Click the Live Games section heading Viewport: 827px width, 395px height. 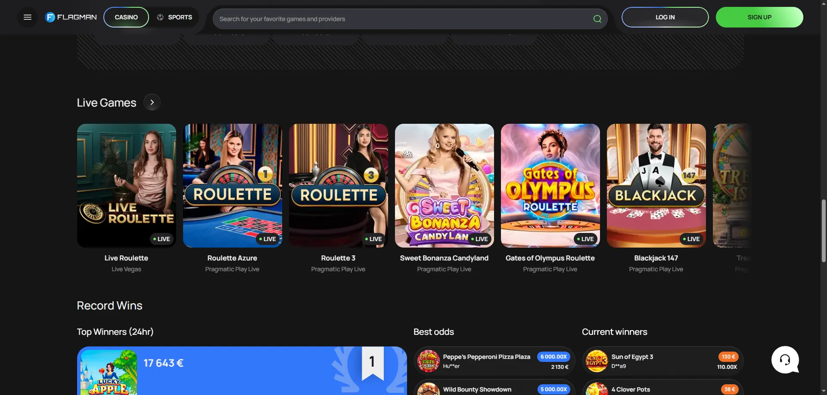click(106, 103)
